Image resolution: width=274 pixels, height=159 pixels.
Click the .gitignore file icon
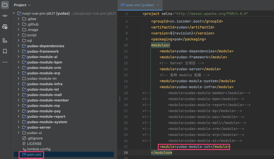point(24,138)
